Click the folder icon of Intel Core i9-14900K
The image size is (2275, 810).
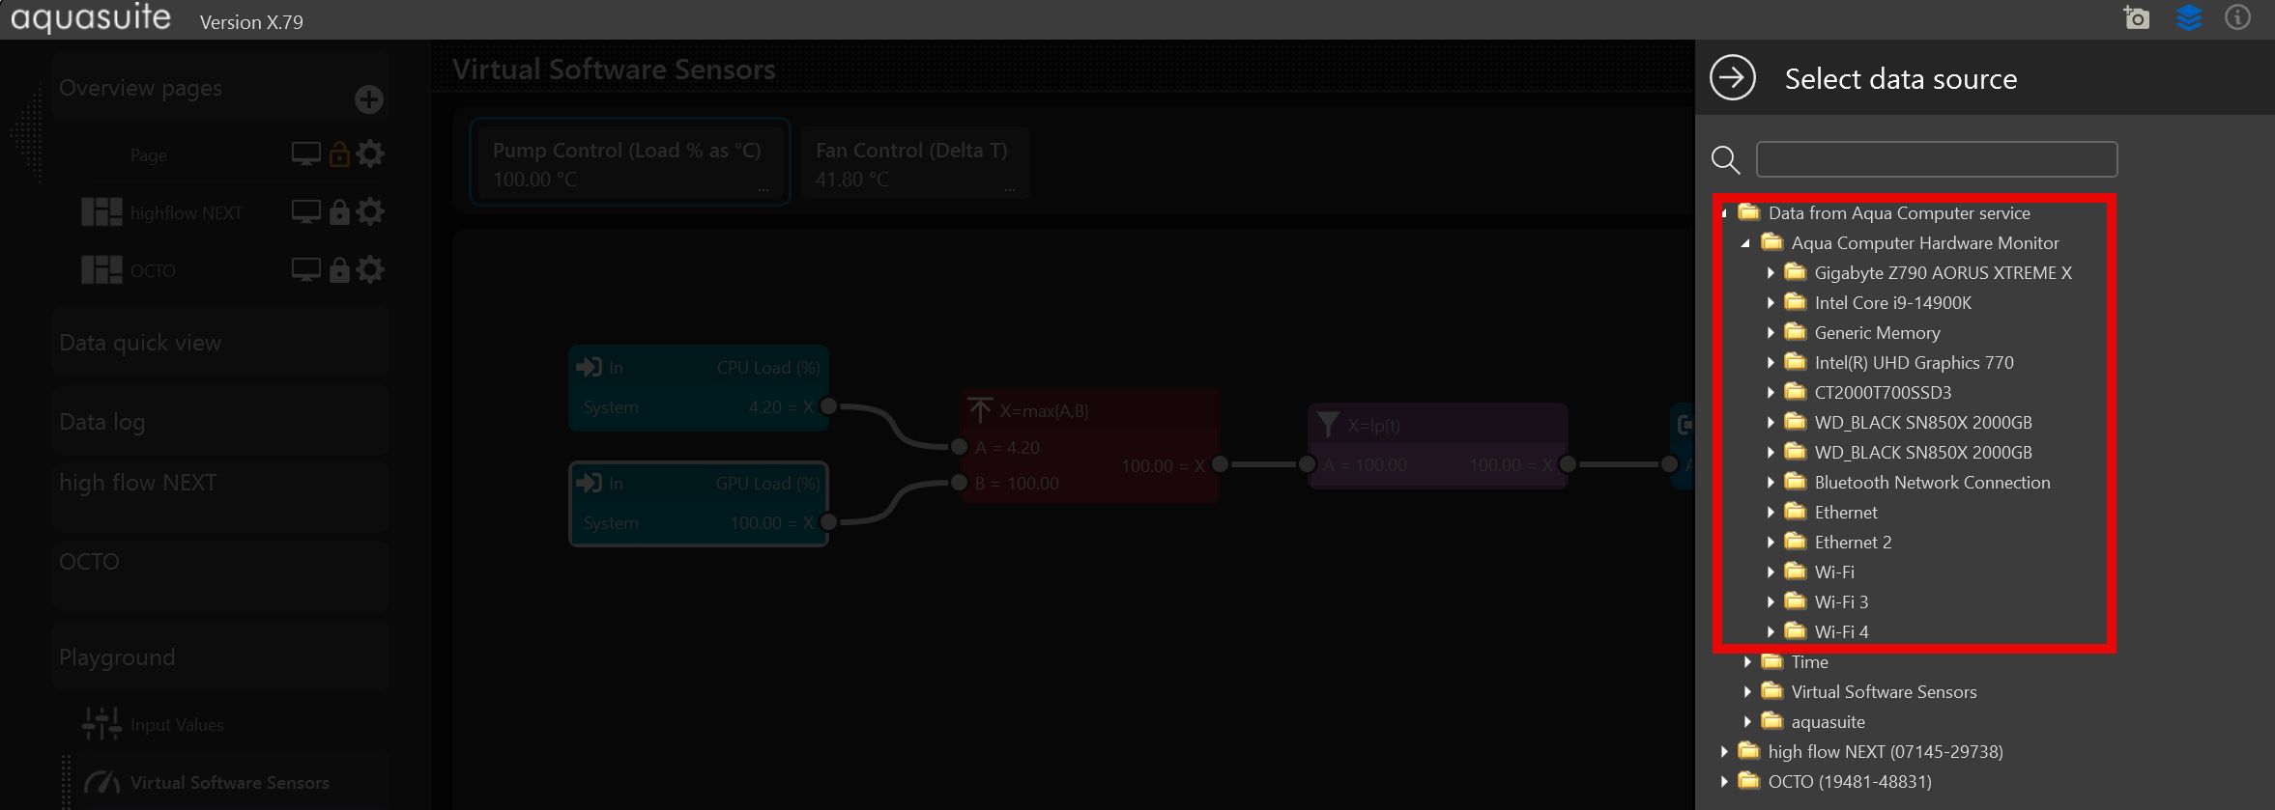coord(1795,302)
